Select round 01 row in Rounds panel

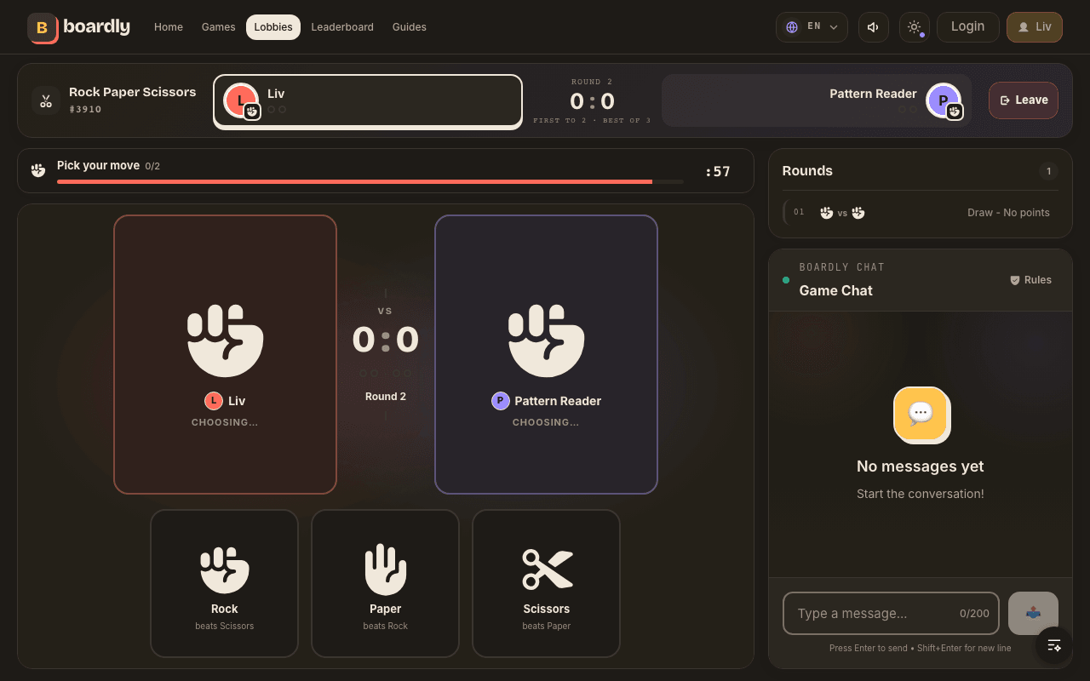click(921, 213)
